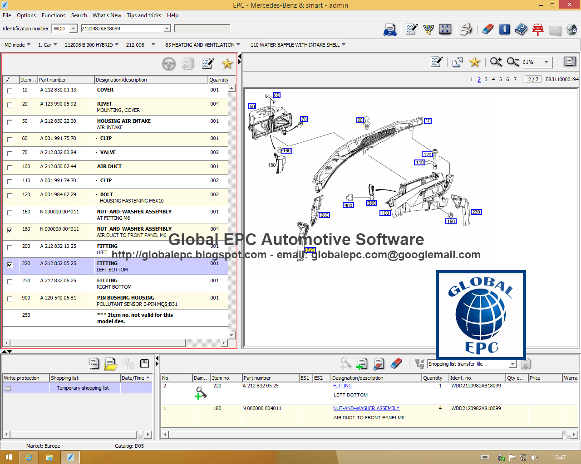Image resolution: width=581 pixels, height=464 pixels.
Task: Open the Tips and tricks menu
Action: tap(143, 15)
